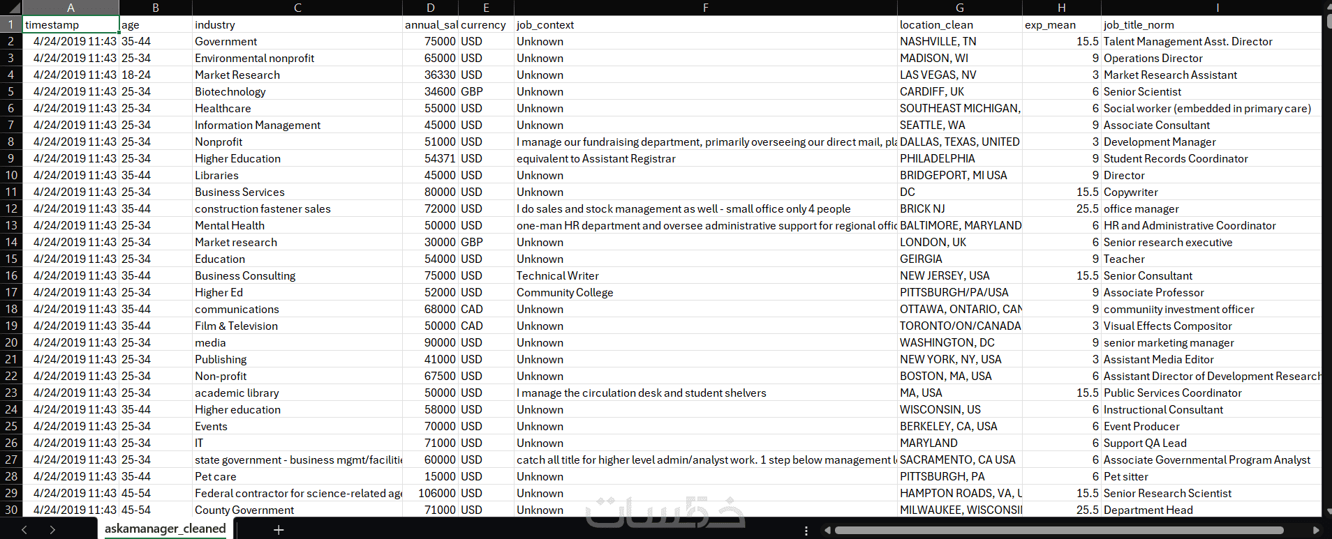Viewport: 1332px width, 539px height.
Task: Select row 1 header
Action: [11, 24]
